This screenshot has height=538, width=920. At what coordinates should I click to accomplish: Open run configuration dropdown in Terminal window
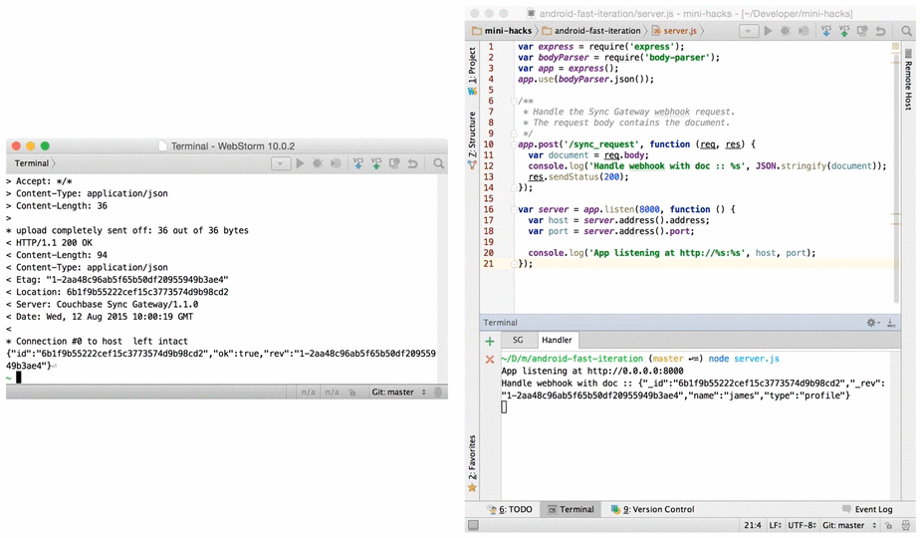(x=281, y=163)
